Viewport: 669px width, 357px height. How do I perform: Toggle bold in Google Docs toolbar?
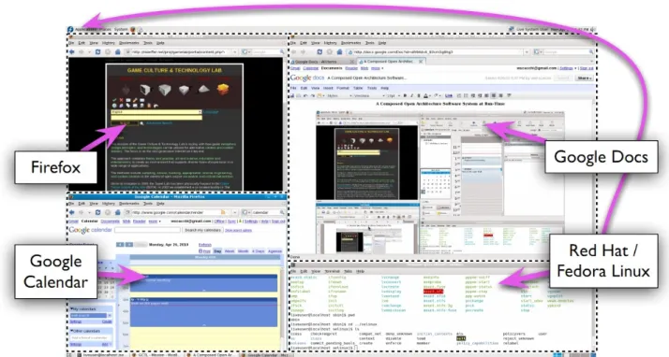pos(405,95)
